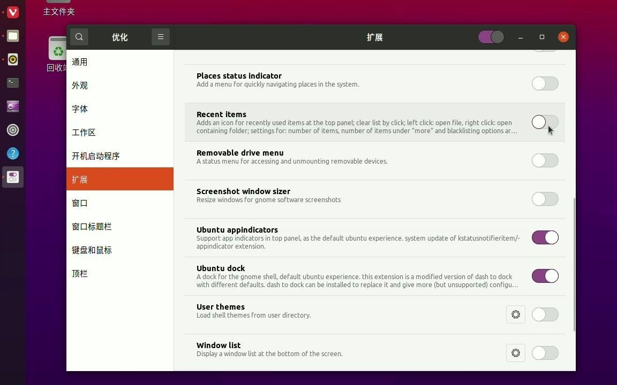Enable the Recent items extension
Screen dimensions: 617x385
pyautogui.click(x=545, y=122)
